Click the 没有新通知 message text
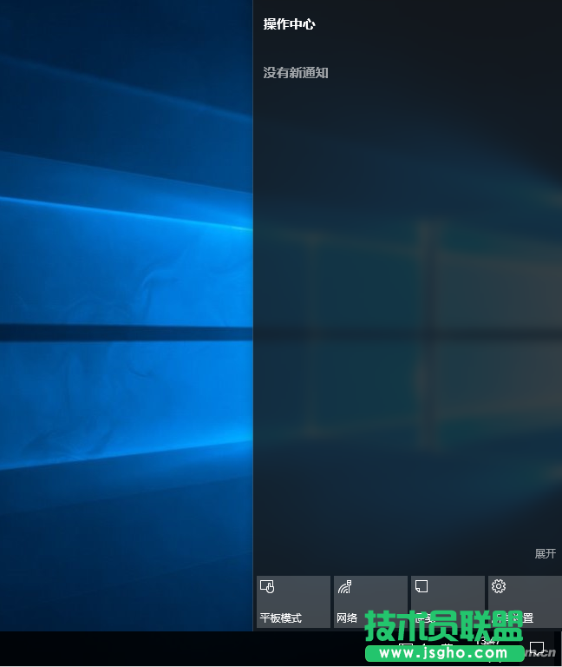Screen dimensions: 562x667 tap(296, 73)
